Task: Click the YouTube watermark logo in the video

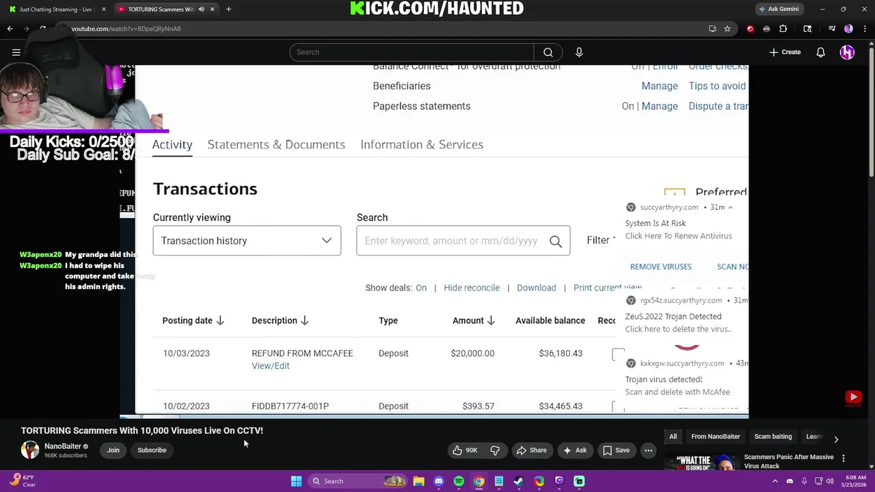Action: click(x=853, y=398)
